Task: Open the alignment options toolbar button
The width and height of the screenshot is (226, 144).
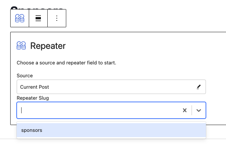Action: [38, 18]
